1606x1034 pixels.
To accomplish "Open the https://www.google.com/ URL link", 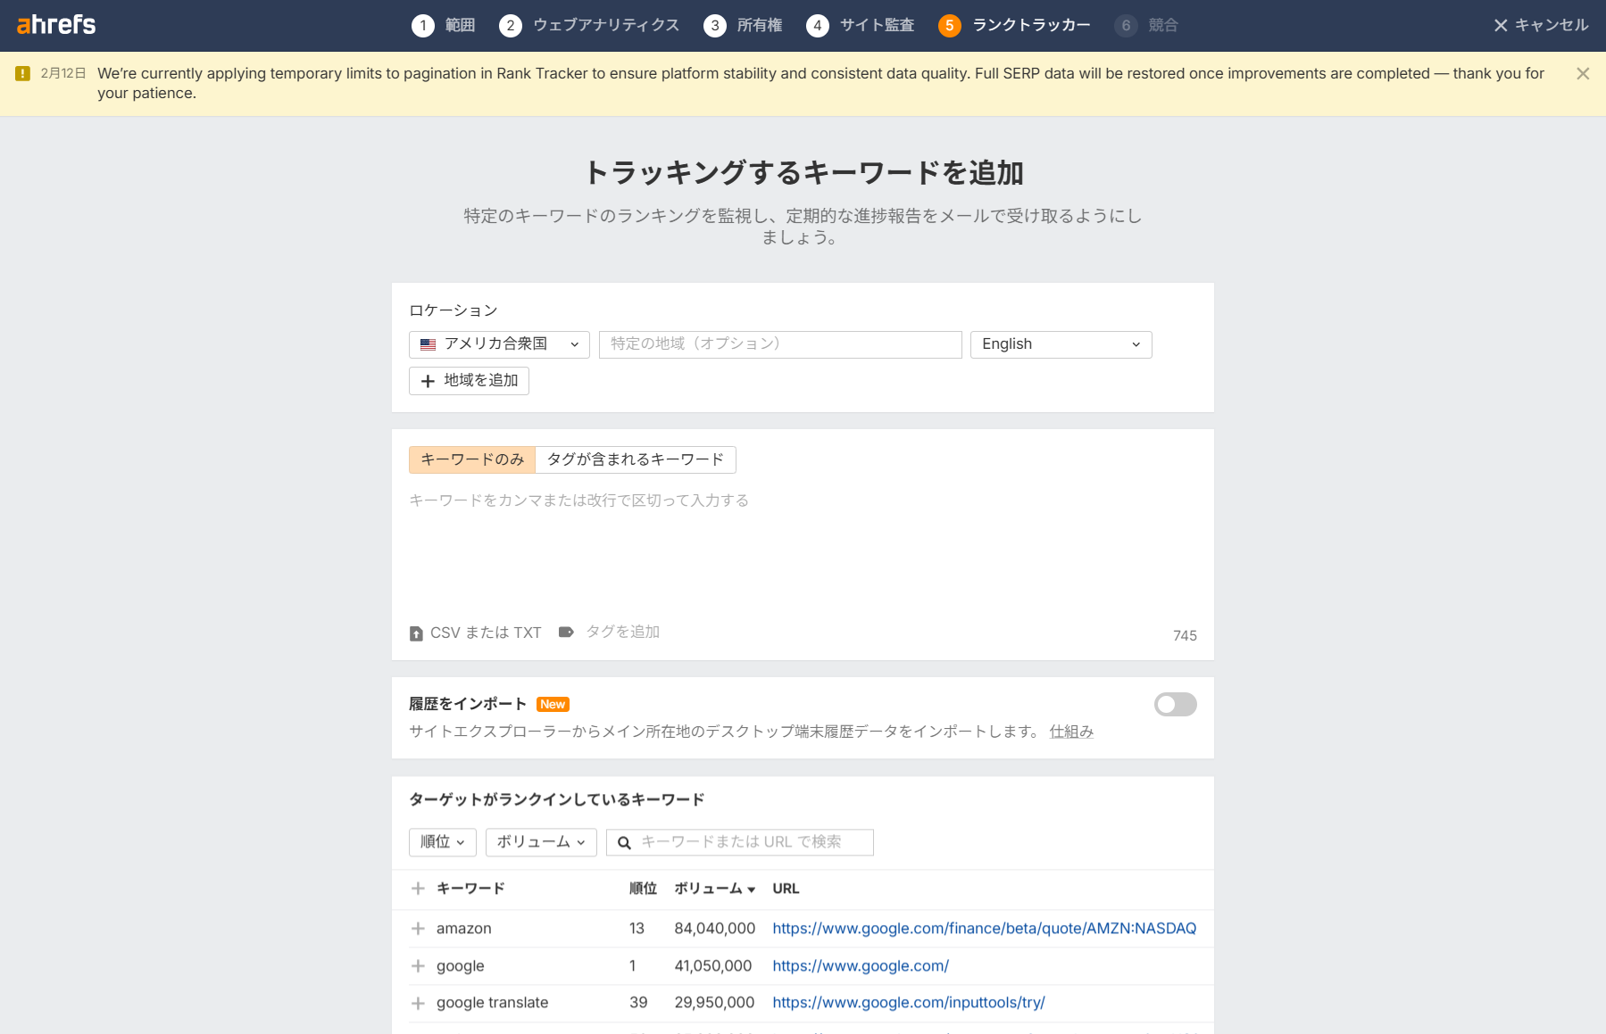I will [860, 965].
